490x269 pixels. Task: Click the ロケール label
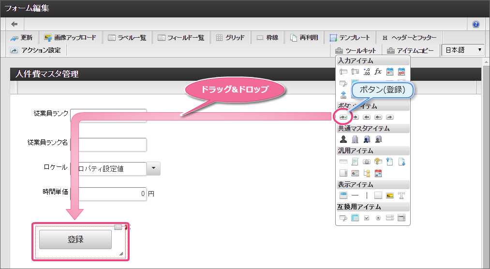click(55, 167)
